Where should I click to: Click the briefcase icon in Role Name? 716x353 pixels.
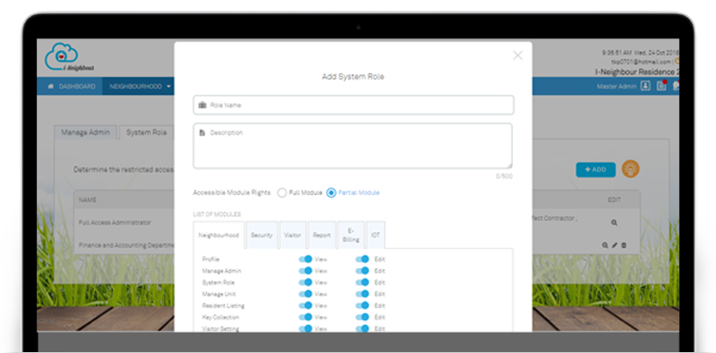[202, 105]
